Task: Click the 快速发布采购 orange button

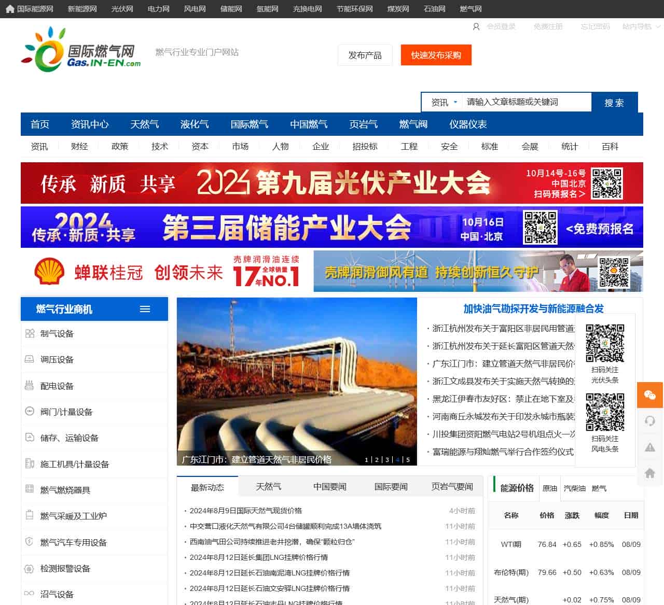Action: pyautogui.click(x=436, y=55)
